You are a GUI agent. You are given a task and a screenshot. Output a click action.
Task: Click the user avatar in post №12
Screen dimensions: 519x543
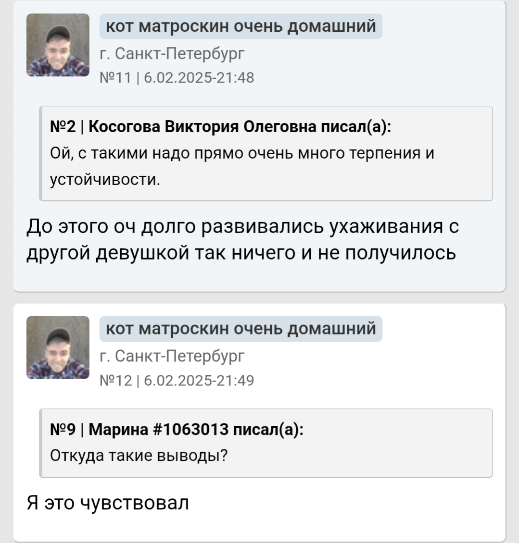[58, 347]
